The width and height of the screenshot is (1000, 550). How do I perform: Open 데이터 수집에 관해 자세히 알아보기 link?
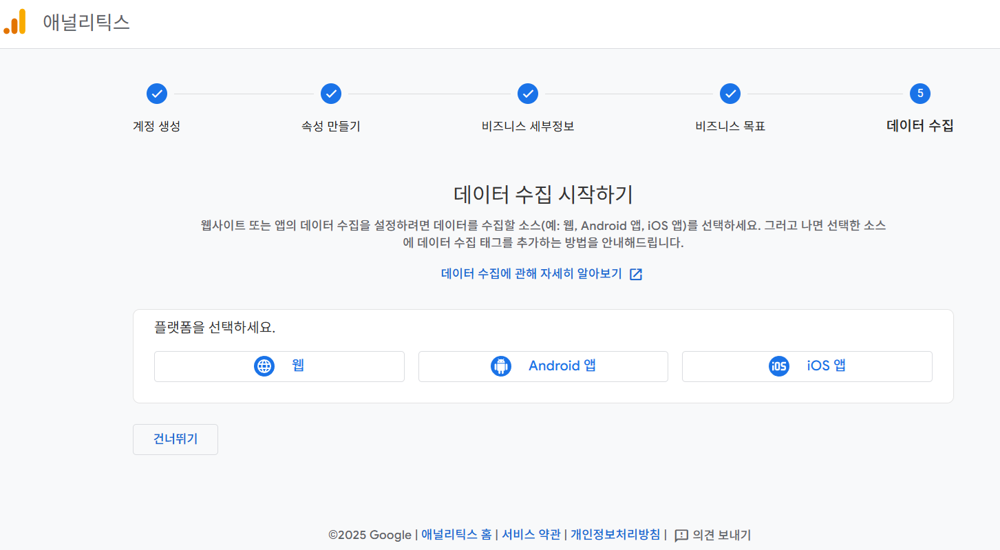(x=533, y=273)
